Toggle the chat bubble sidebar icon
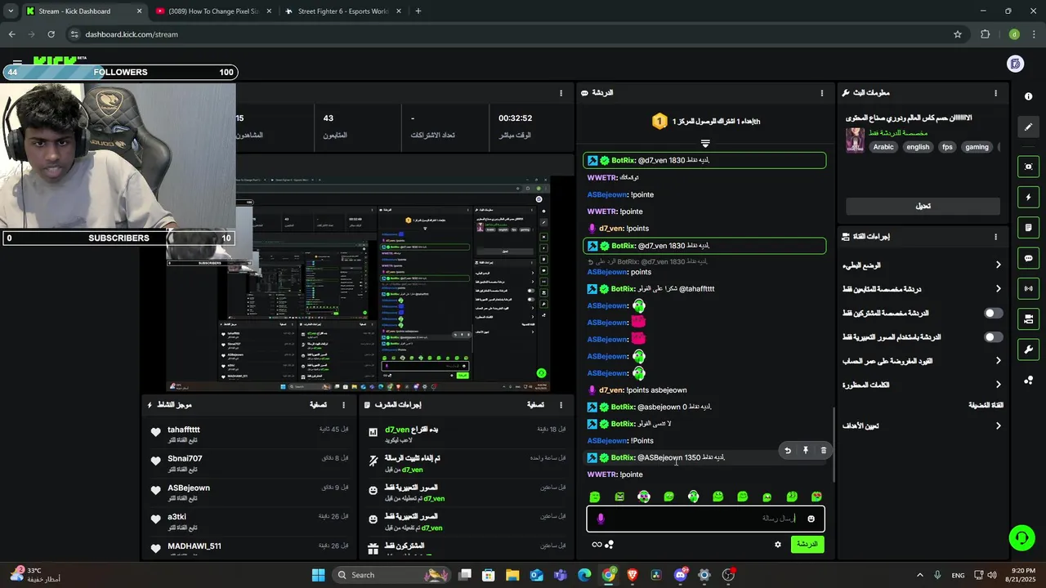The width and height of the screenshot is (1046, 588). (x=1028, y=258)
